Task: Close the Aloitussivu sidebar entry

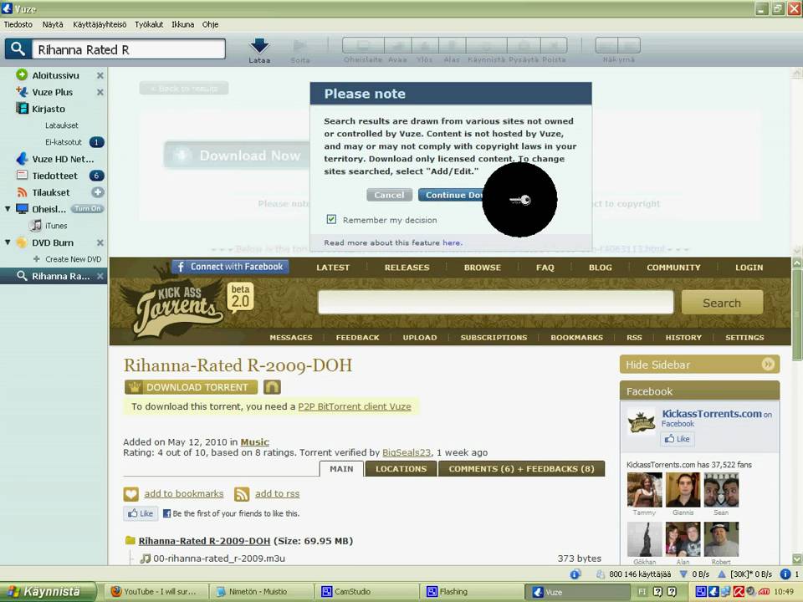Action: [100, 75]
